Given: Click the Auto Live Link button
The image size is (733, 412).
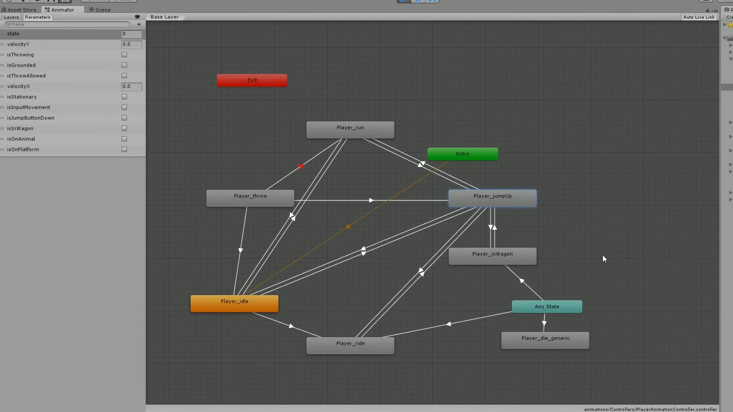Looking at the screenshot, I should (699, 17).
